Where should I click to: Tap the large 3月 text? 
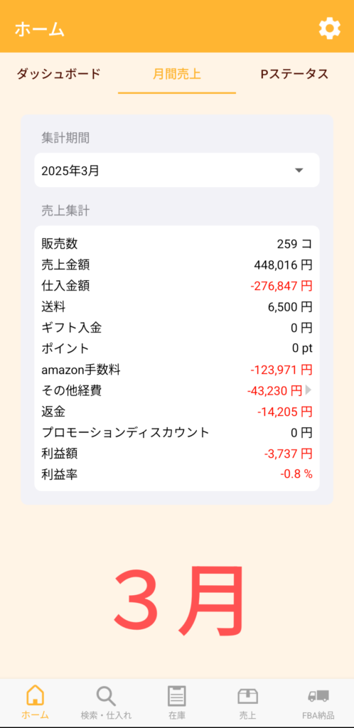(178, 600)
